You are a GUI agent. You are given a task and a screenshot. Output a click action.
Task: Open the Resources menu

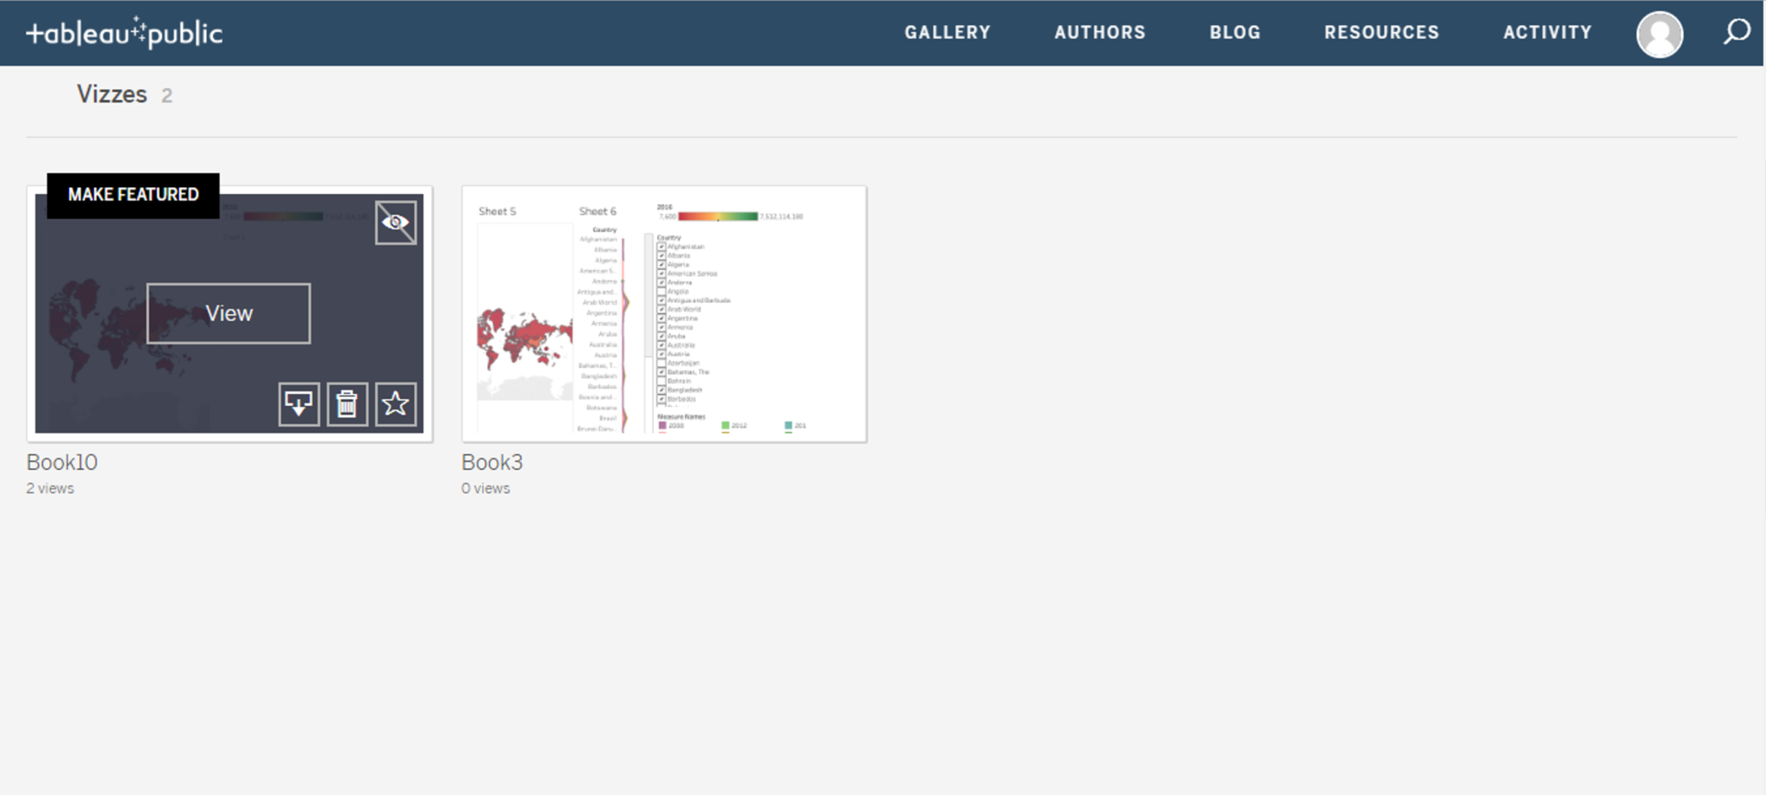[1381, 33]
